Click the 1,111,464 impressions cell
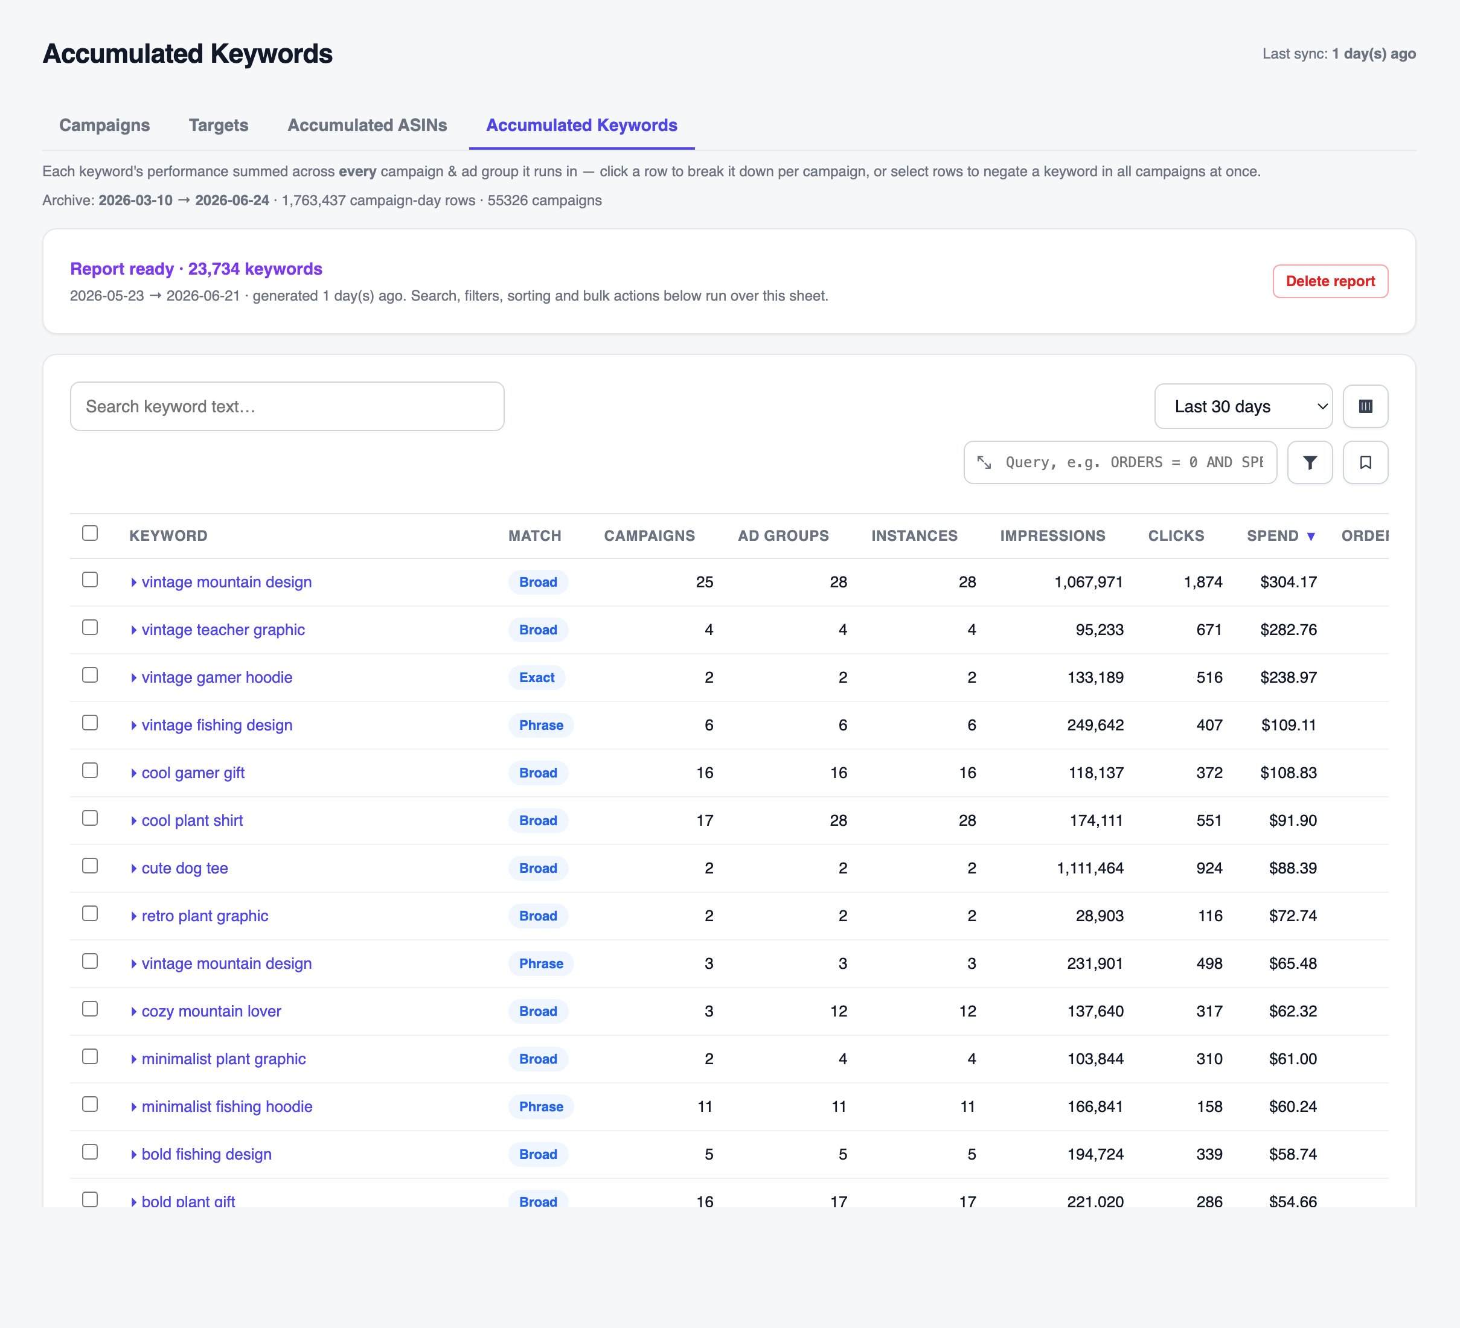Viewport: 1460px width, 1328px height. click(x=1090, y=868)
